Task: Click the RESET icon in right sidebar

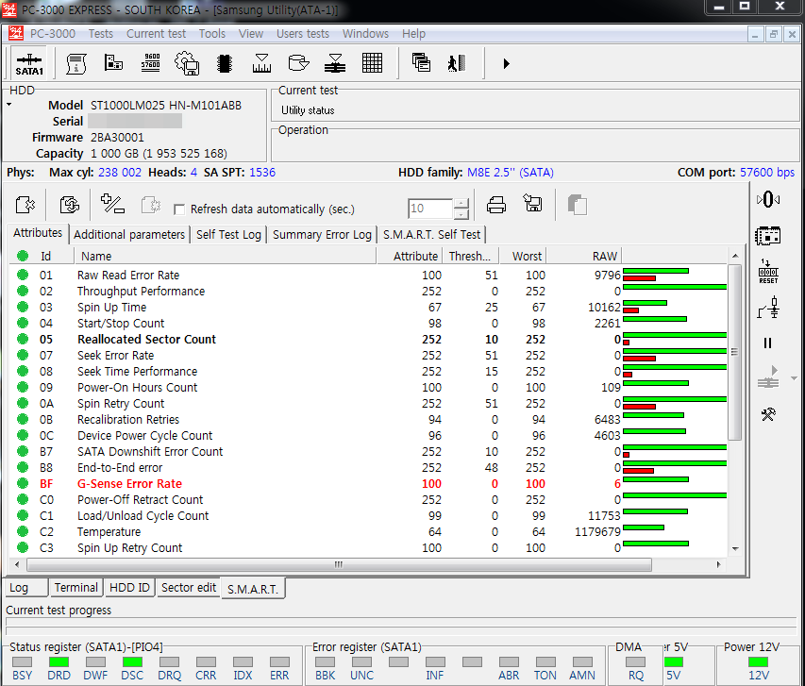Action: [x=768, y=272]
